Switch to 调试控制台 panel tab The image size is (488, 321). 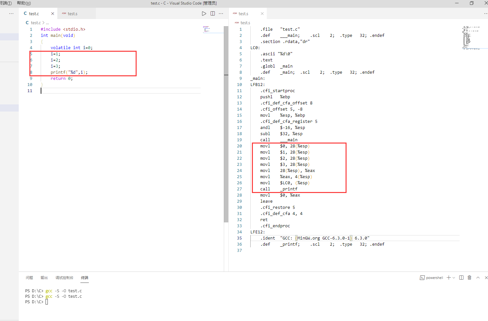click(64, 278)
